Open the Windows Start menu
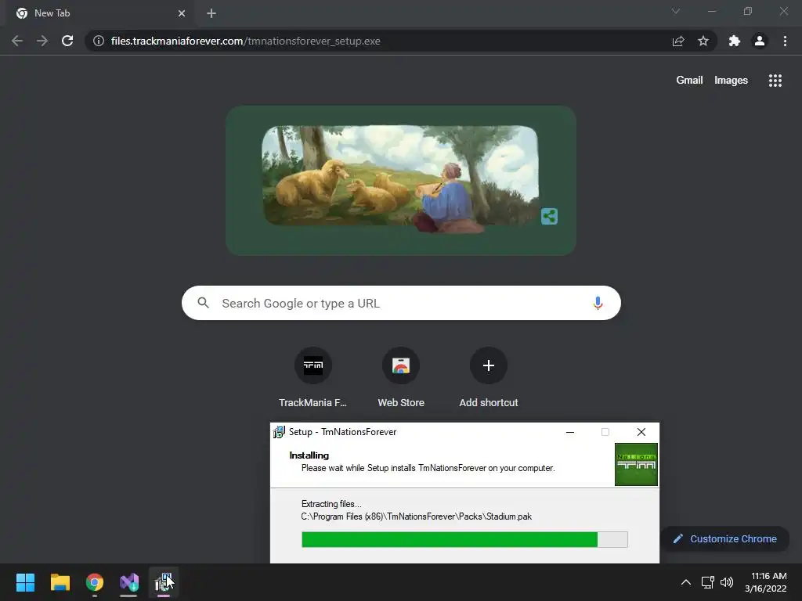The image size is (802, 601). coord(25,582)
